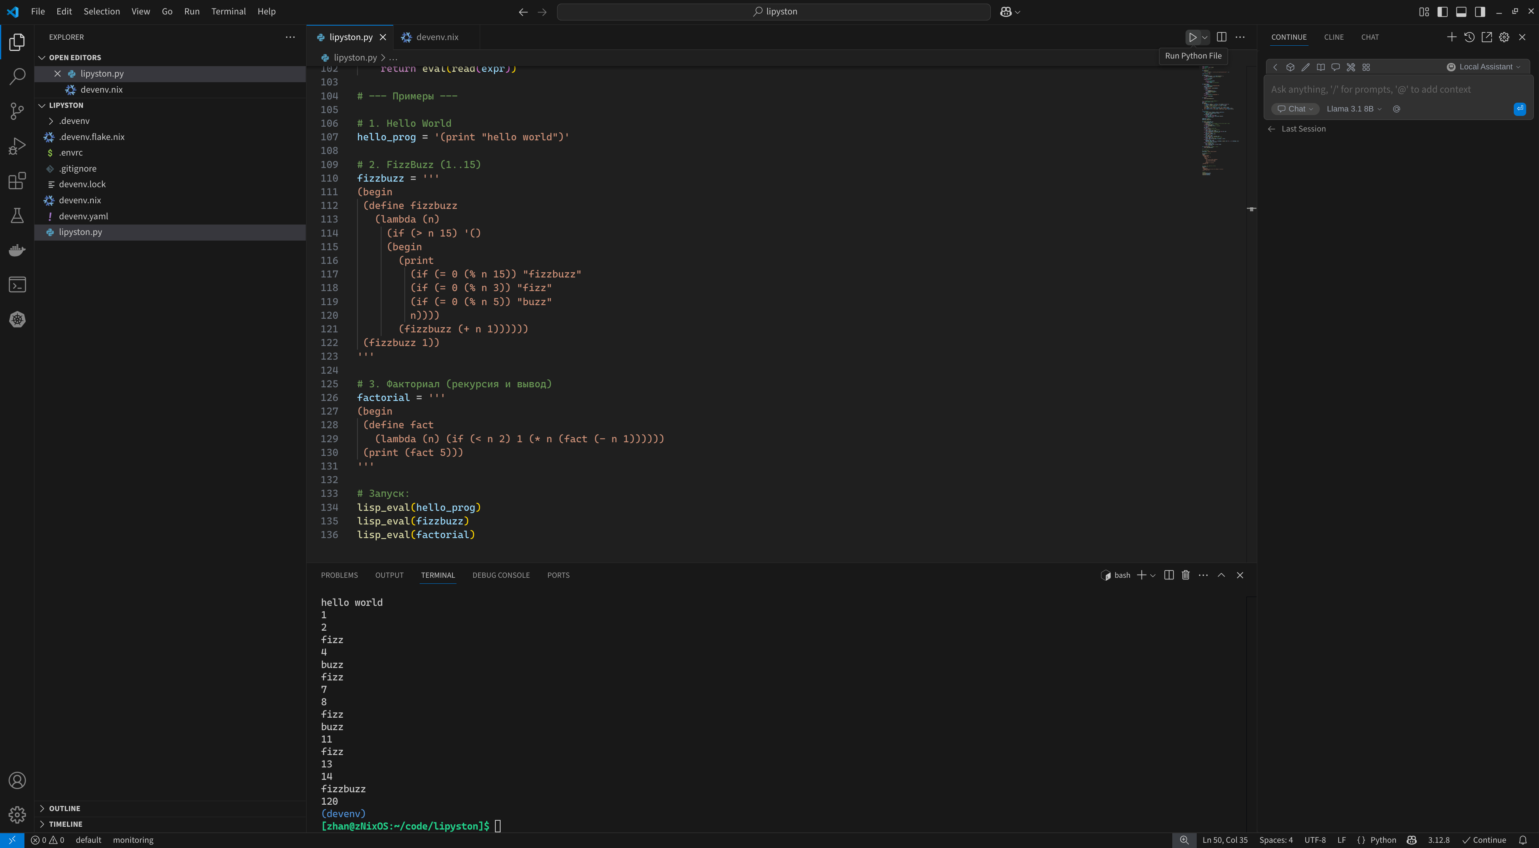
Task: Toggle the bottom panel layout button
Action: coord(1461,11)
